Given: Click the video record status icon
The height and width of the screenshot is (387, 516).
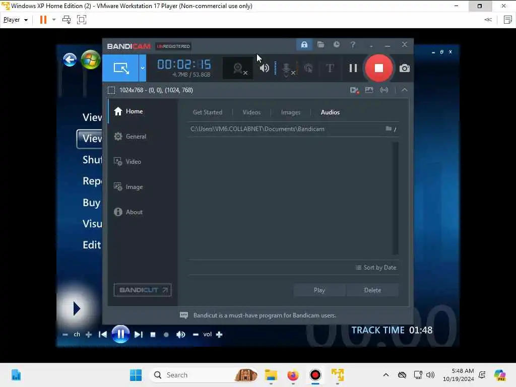Looking at the screenshot, I should 354,90.
